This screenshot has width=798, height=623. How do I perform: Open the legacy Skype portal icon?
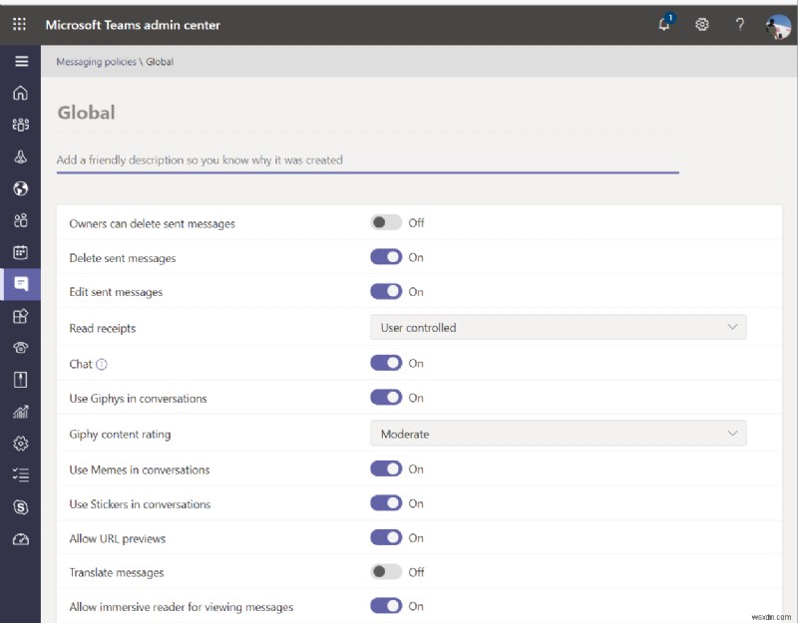pyautogui.click(x=20, y=507)
